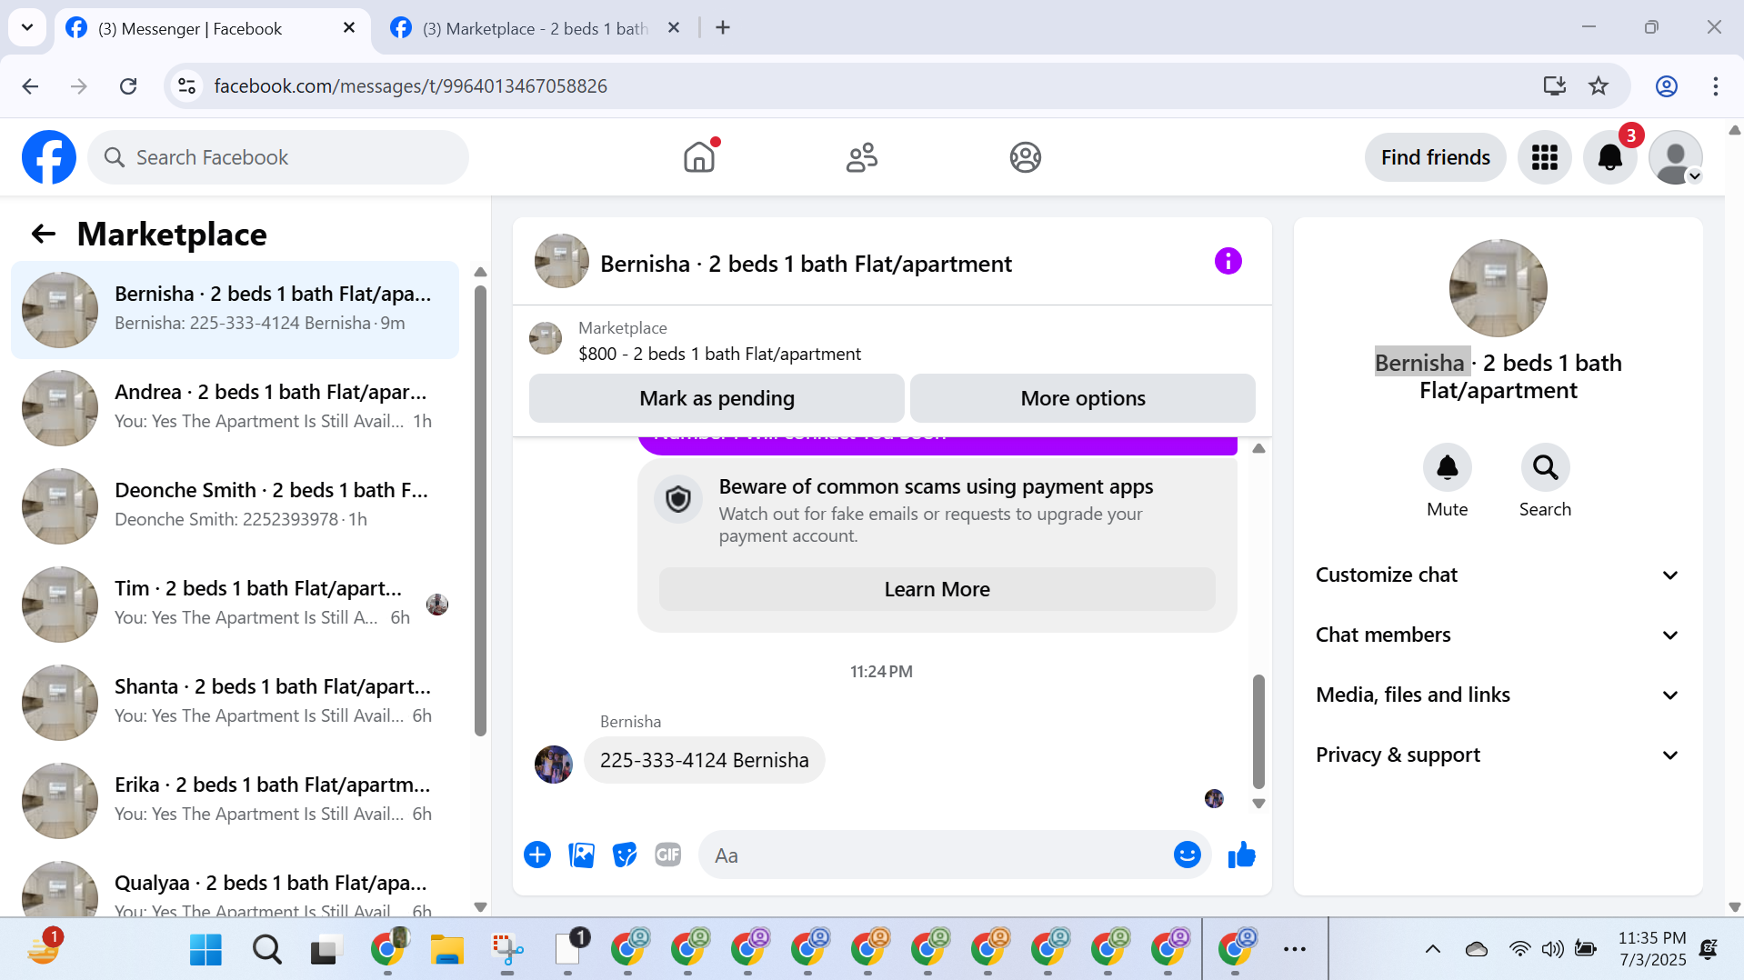Open the purple conversation information icon

[x=1228, y=262]
